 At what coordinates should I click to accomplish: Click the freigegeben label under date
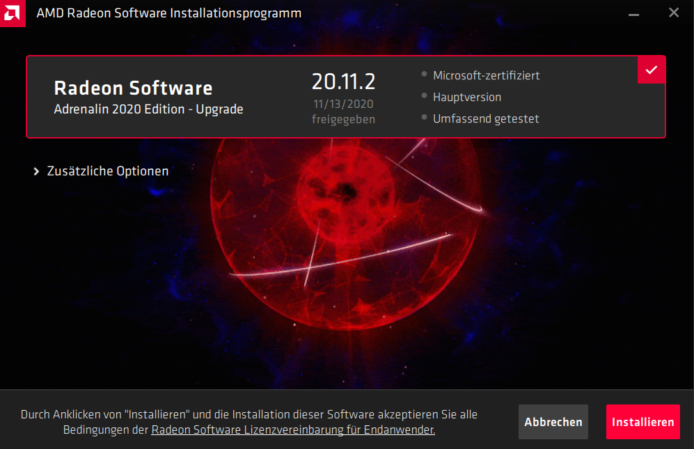(343, 120)
